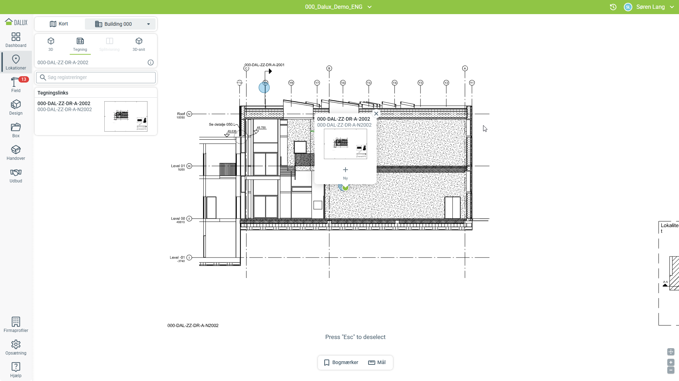Open Opsætning settings
679x381 pixels.
coord(16,347)
